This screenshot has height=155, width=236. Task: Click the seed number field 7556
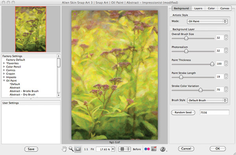click(x=214, y=113)
